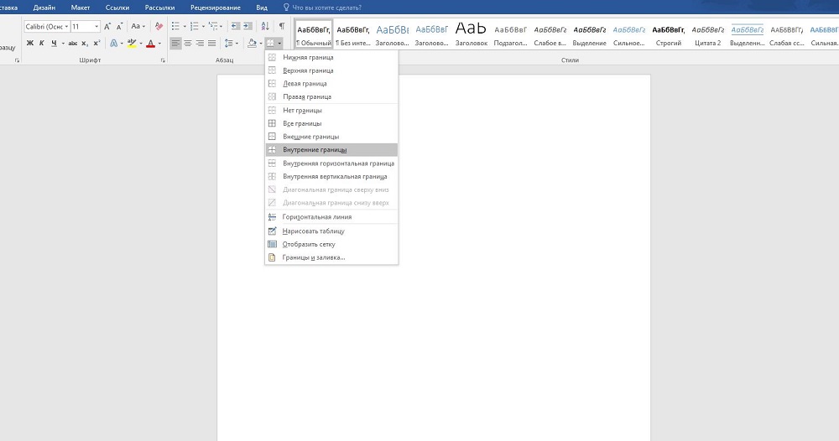
Task: Click the show paragraph marks ¶ icon
Action: pos(281,27)
